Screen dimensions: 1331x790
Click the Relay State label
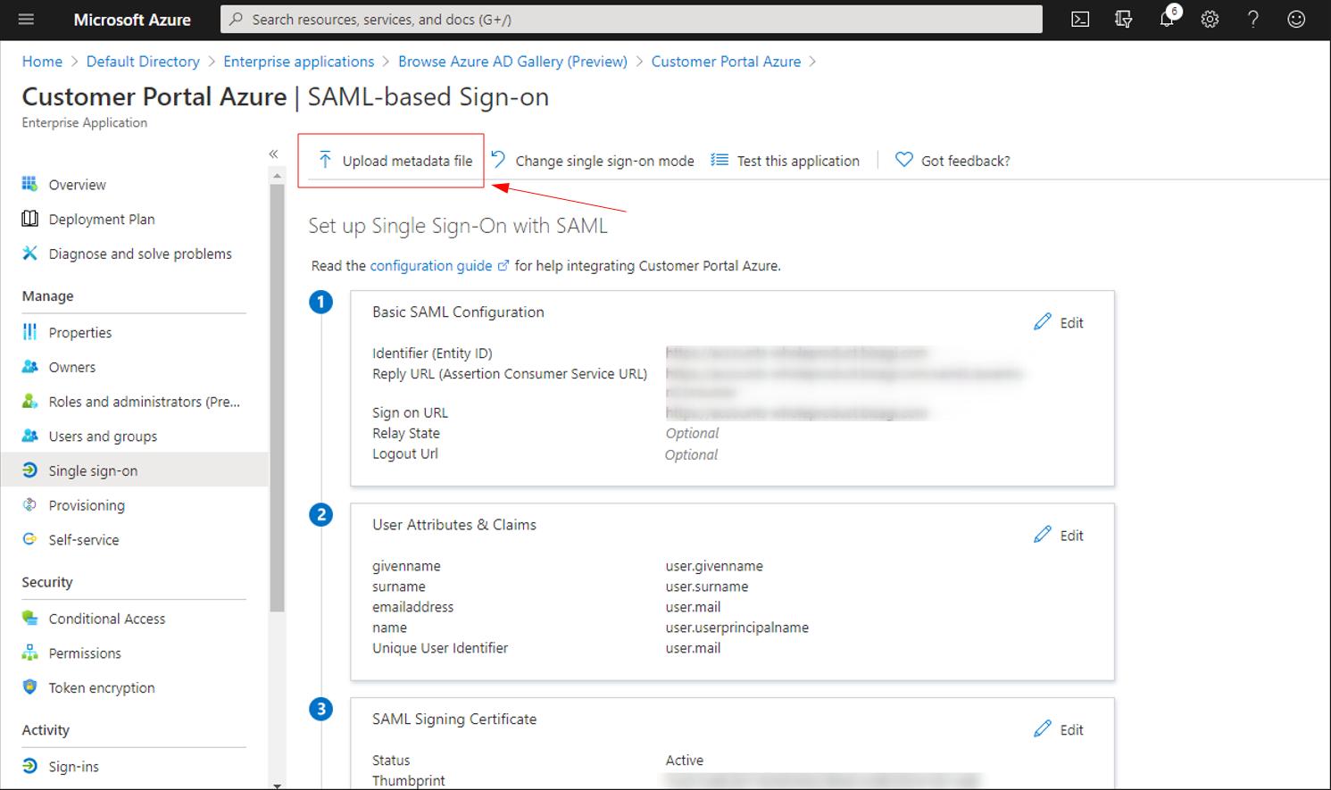pos(406,434)
